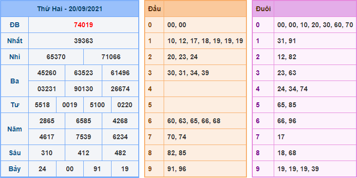Click Đầu row 1 values starting "10, 12, 17"

(x=205, y=41)
